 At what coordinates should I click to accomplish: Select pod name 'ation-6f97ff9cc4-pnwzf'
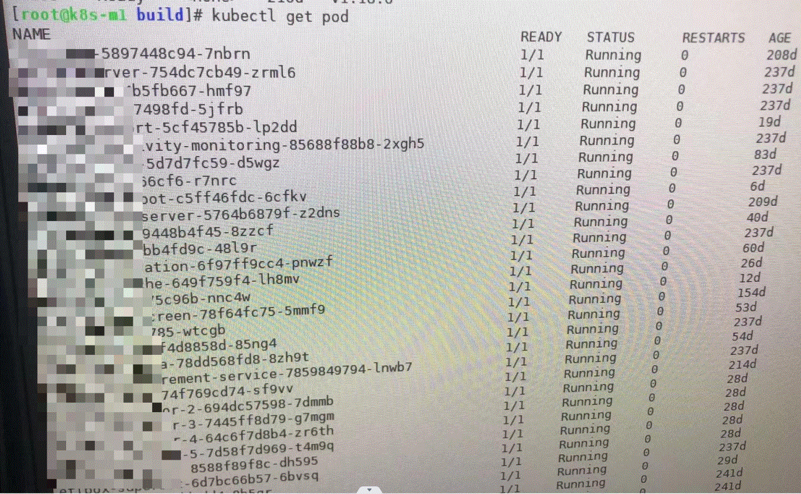[x=239, y=264]
